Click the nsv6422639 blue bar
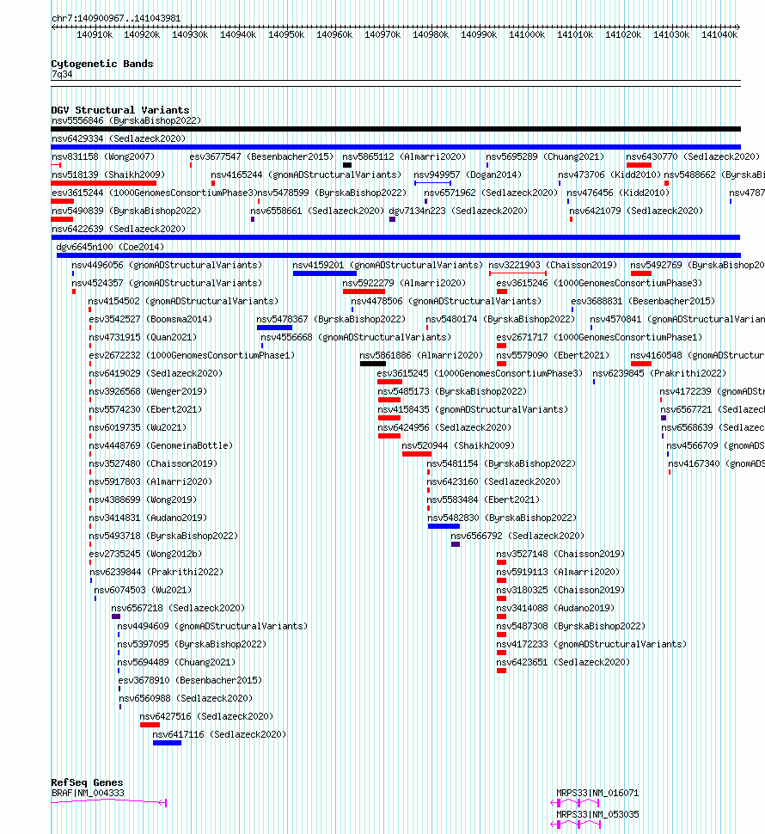The image size is (765, 834). (x=395, y=237)
